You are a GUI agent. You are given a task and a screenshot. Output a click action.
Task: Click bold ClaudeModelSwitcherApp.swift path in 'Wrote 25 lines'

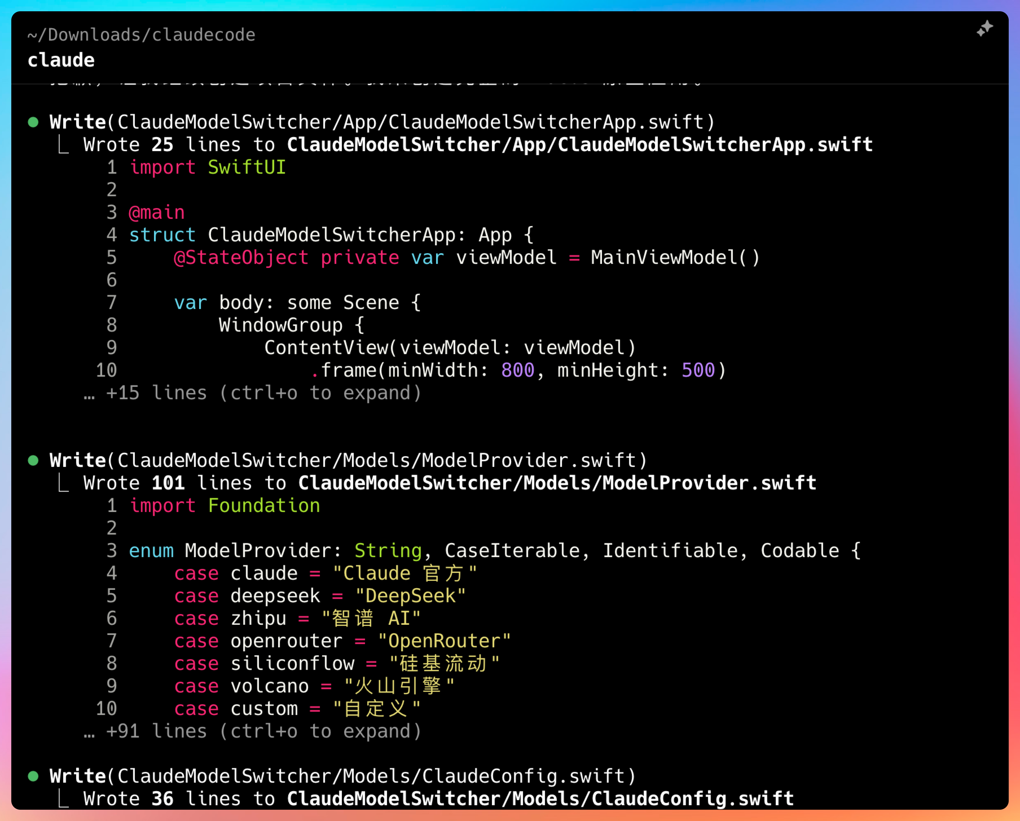[x=580, y=145]
